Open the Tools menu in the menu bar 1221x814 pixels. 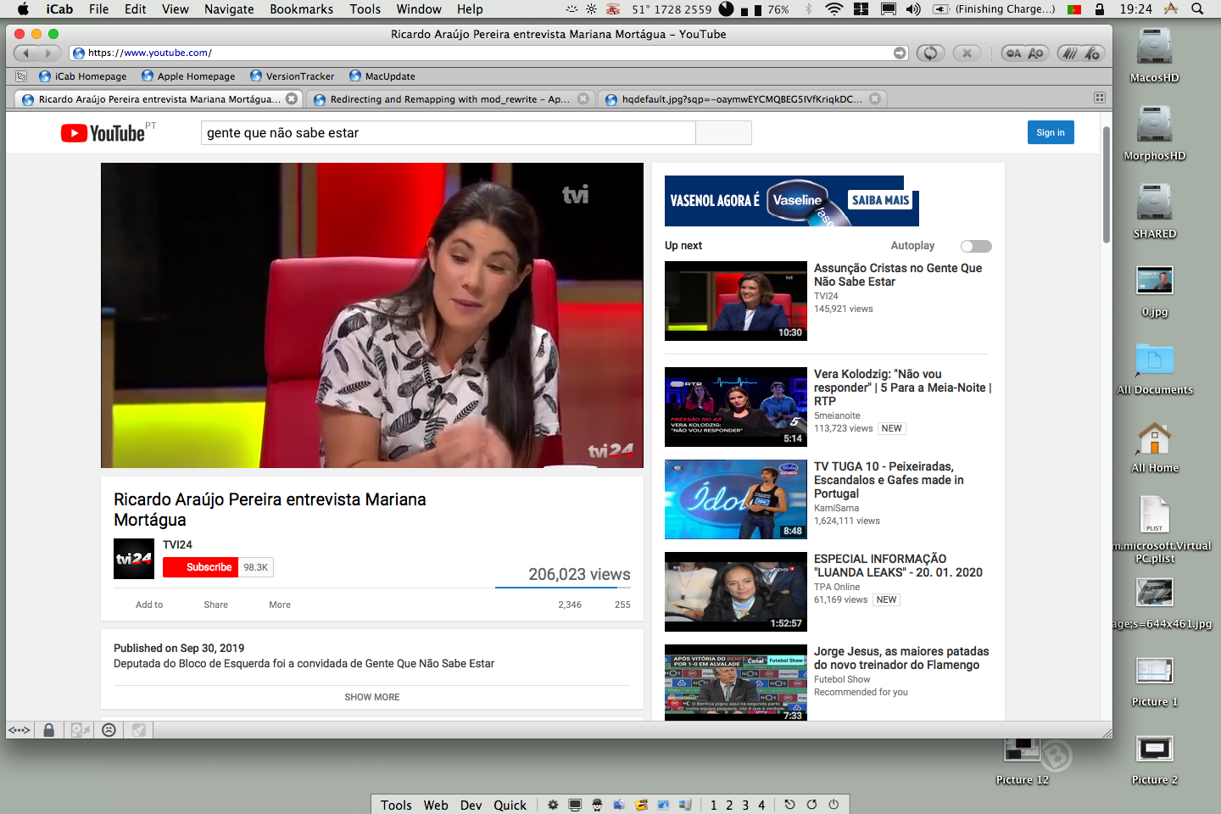(365, 9)
